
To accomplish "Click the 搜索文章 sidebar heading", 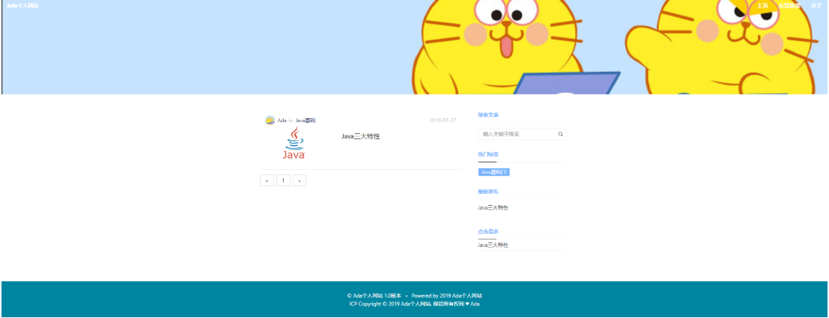I will 488,114.
